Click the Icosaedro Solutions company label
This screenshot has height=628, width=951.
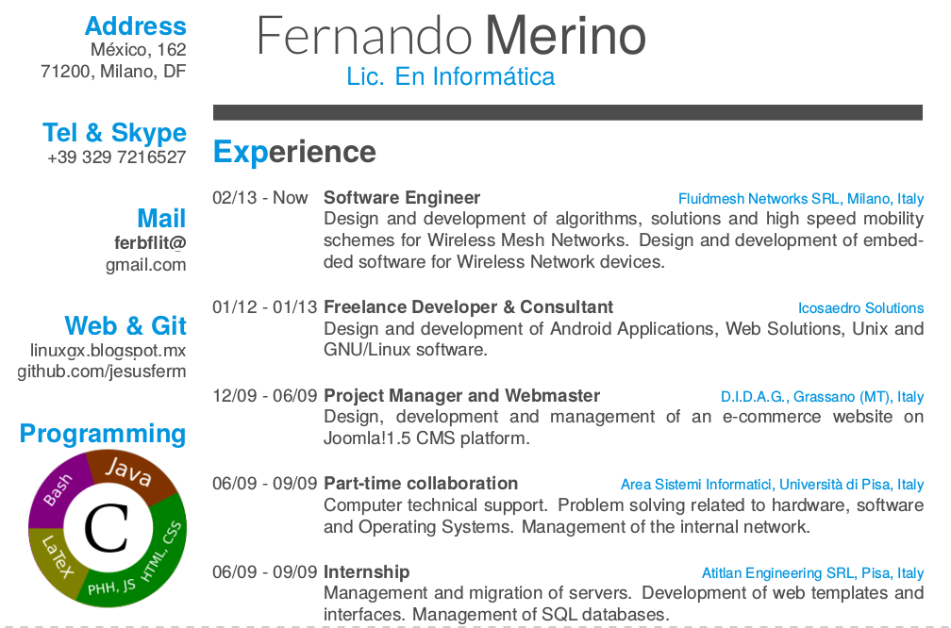860,308
